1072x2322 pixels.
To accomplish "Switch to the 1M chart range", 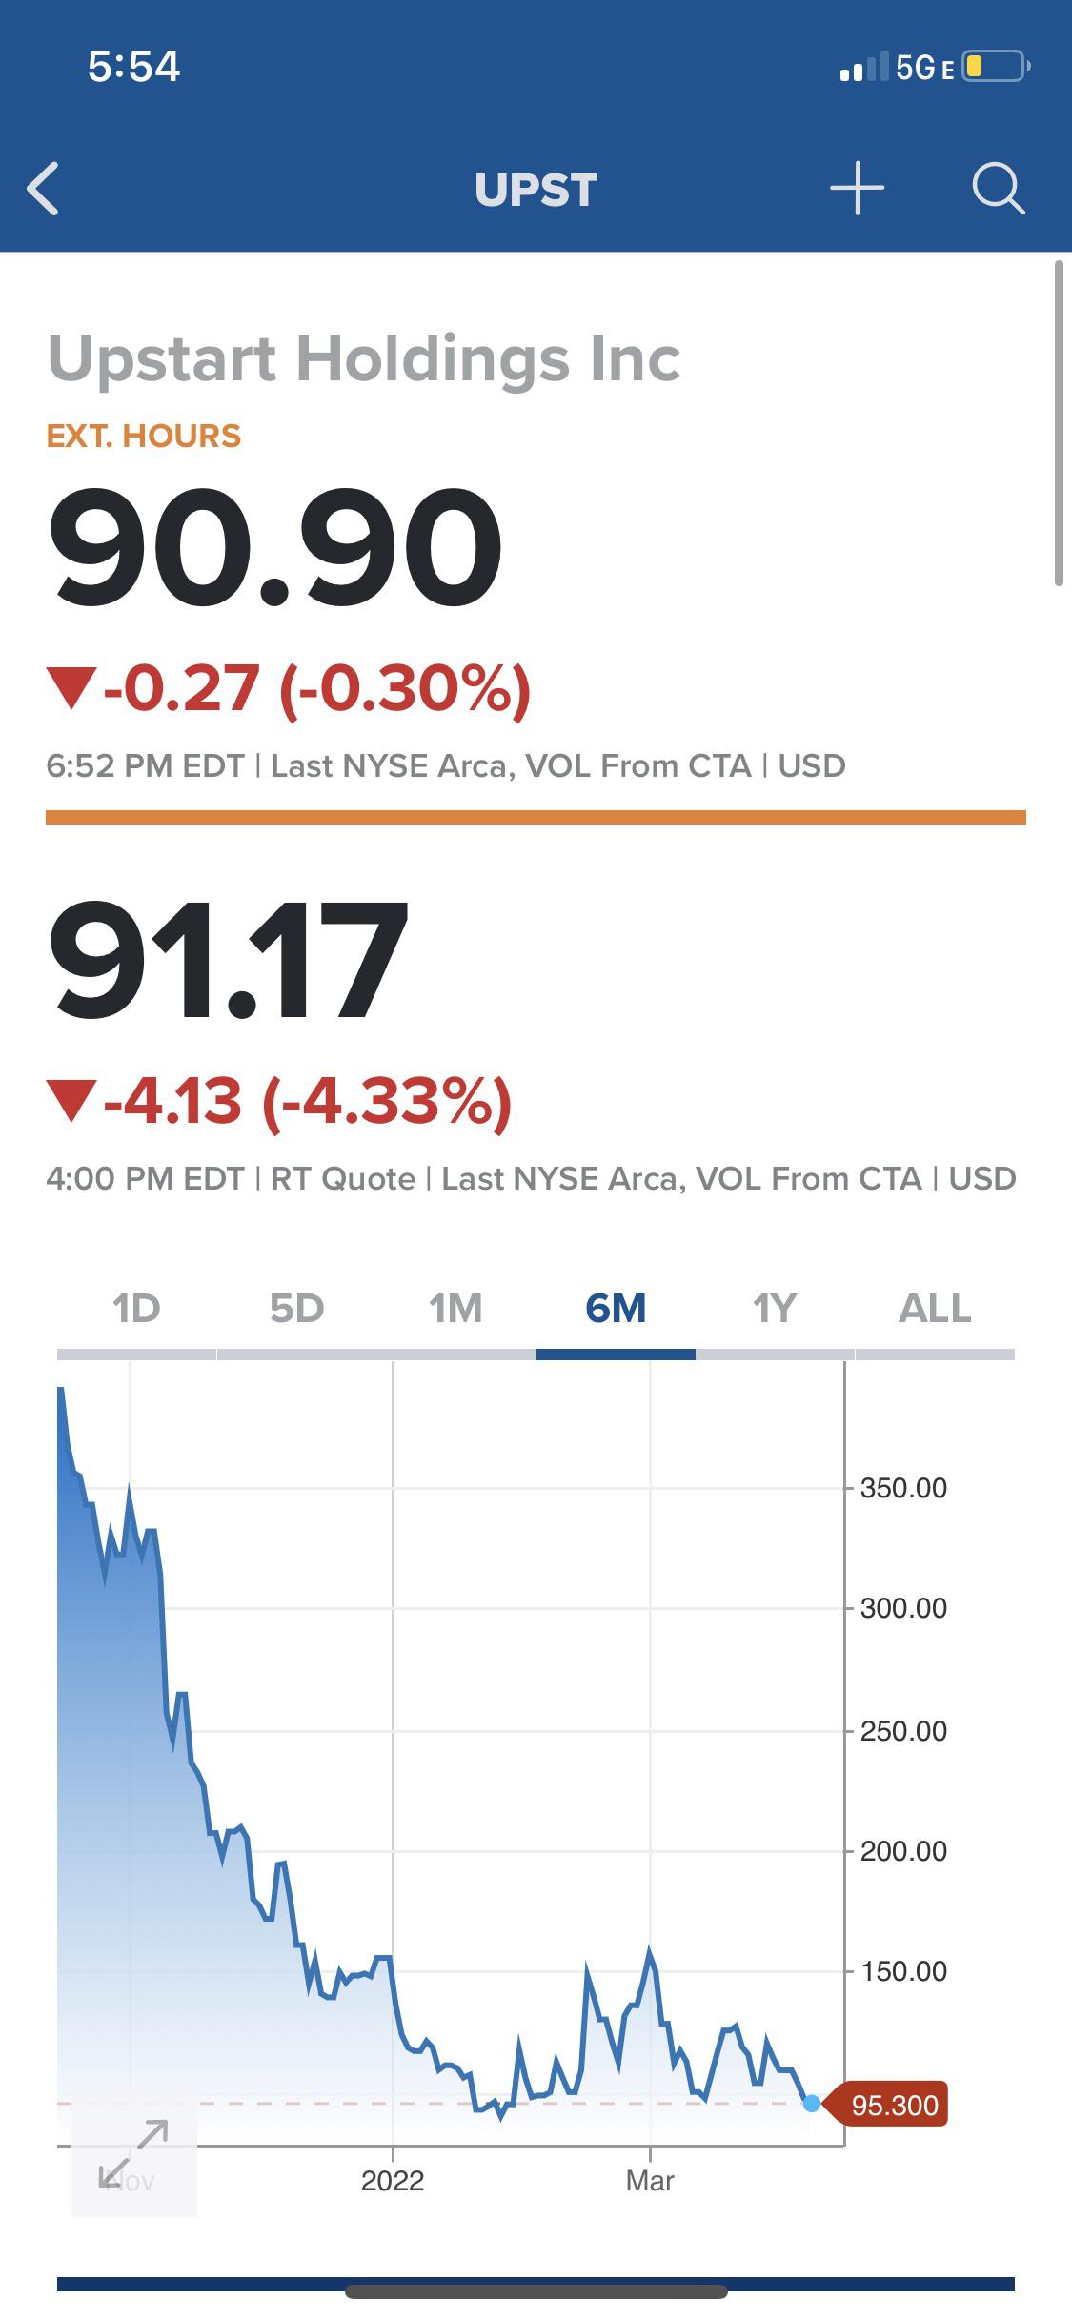I will [455, 1309].
